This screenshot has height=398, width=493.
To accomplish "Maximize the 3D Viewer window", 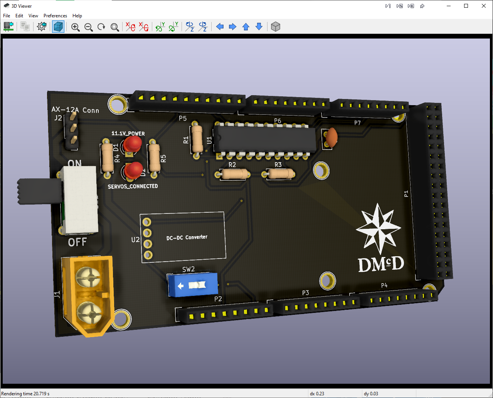I will click(466, 6).
